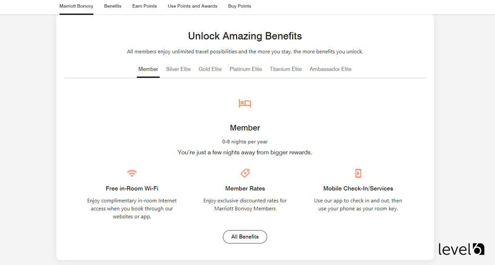Click the All Benefits button
Image resolution: width=495 pixels, height=265 pixels.
point(245,237)
